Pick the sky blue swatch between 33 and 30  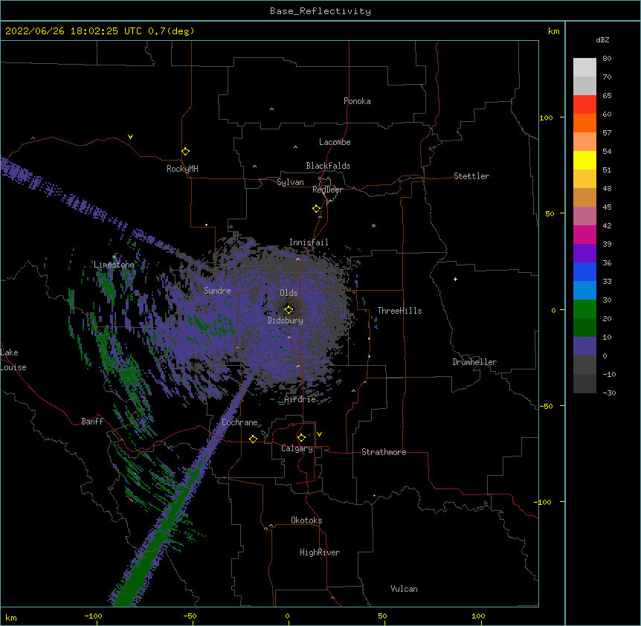[x=584, y=291]
